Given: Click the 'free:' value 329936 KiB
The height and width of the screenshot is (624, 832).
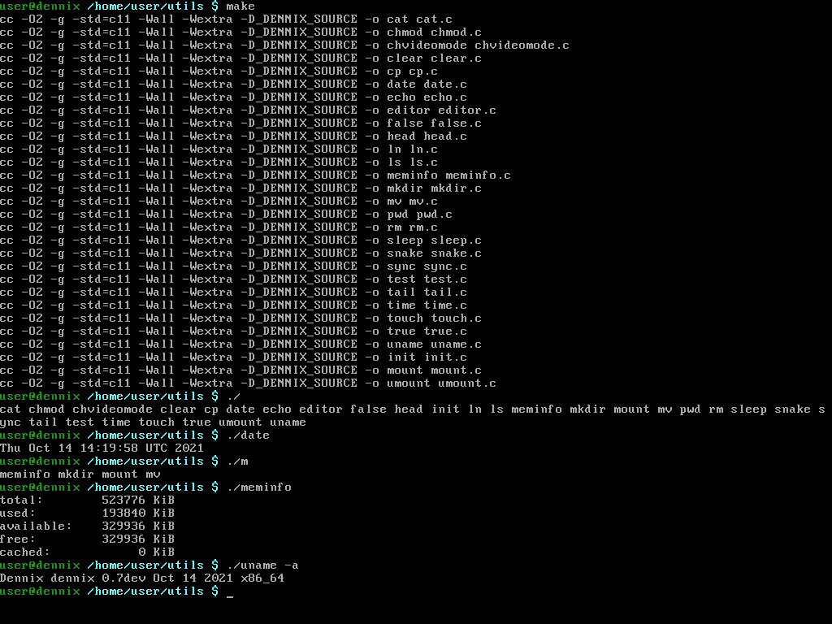Looking at the screenshot, I should [x=138, y=539].
